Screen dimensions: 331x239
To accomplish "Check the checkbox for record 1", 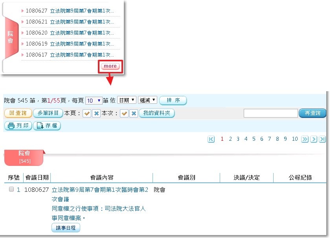I will tap(11, 189).
